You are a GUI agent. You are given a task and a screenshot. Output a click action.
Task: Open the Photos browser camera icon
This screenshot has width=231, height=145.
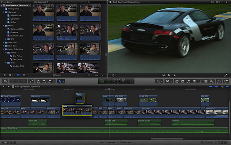click(x=183, y=81)
